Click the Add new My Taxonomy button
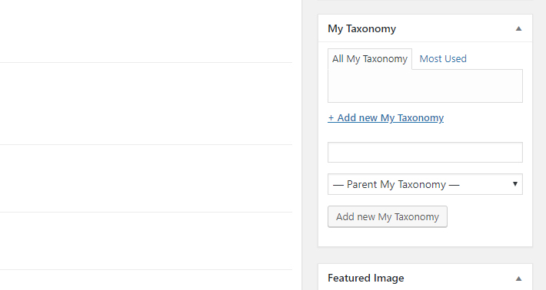 388,216
